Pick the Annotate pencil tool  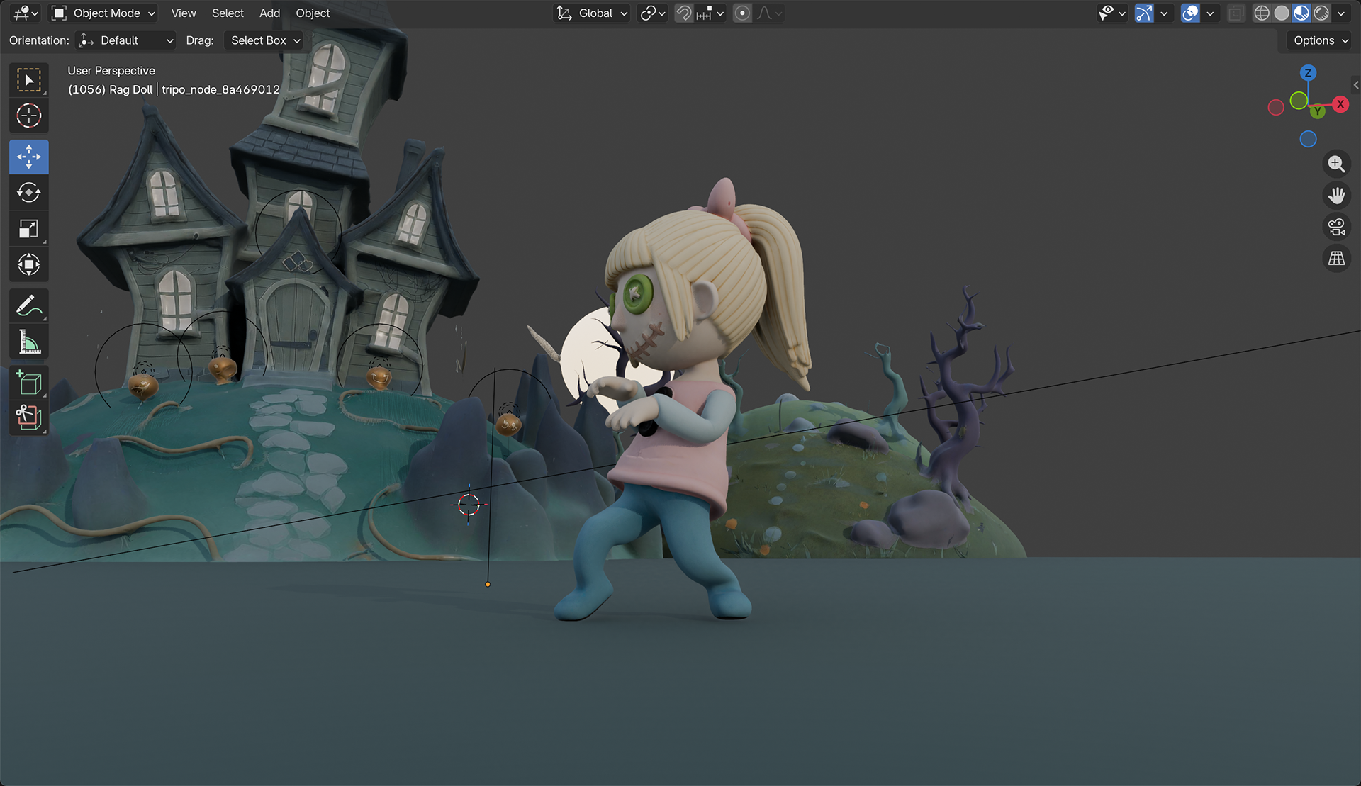pyautogui.click(x=28, y=306)
